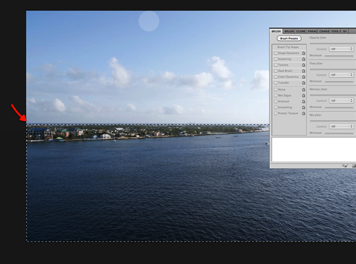Select the Brush Tip Shape row

[289, 47]
